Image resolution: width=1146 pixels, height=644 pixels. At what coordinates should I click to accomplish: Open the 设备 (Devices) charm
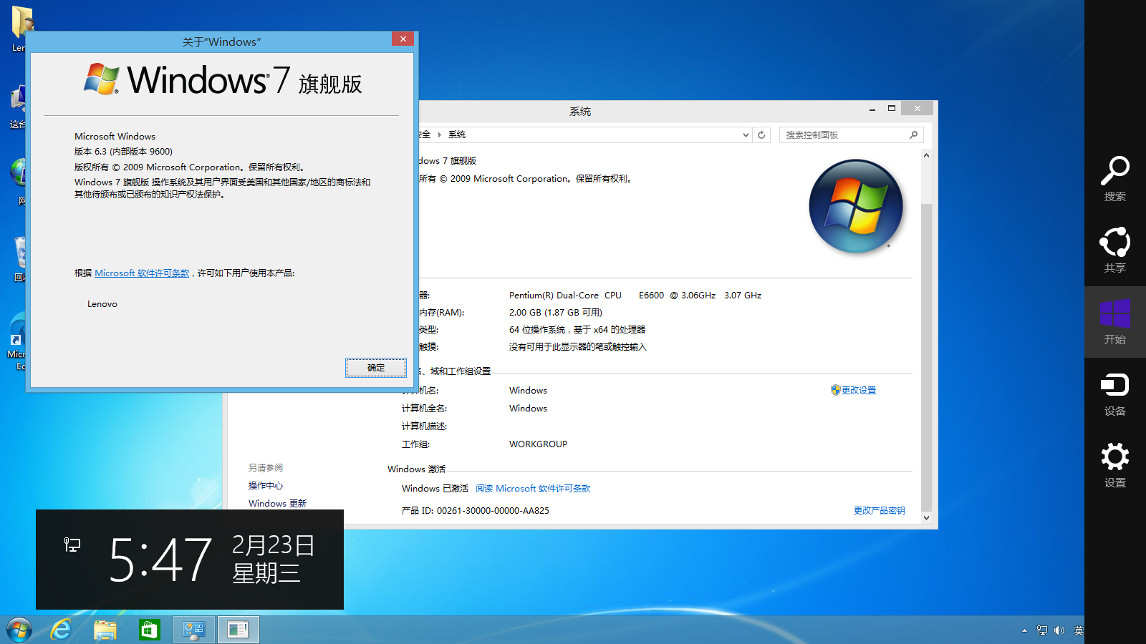click(1114, 394)
